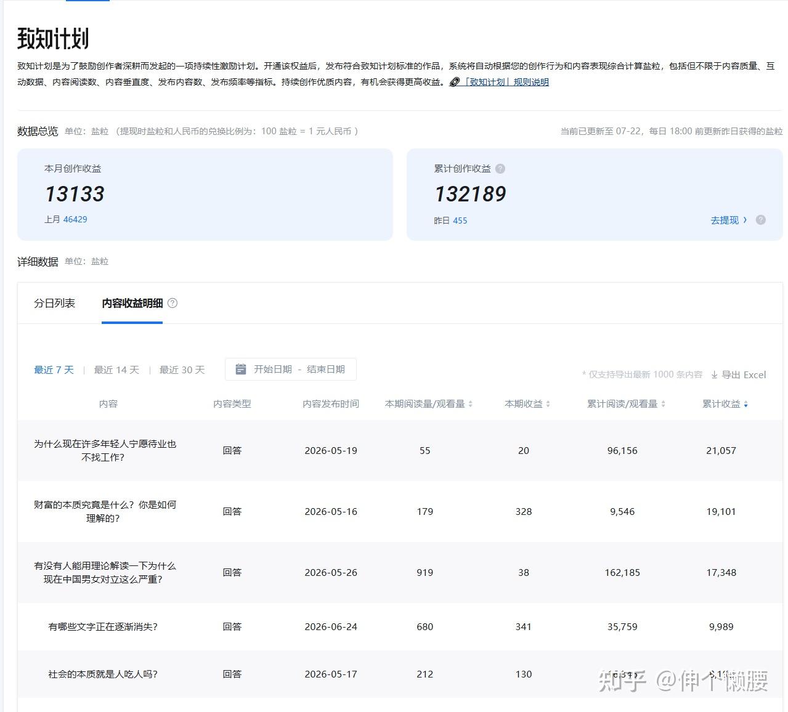Click 有没有人能用理论解读 question title
Viewport: 788px width, 712px height.
point(105,572)
